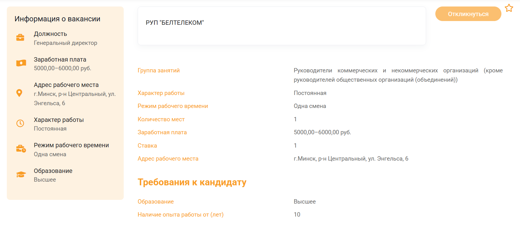Click the clock icon beside Характер работы
Viewport: 520px width, 228px height.
[x=20, y=123]
